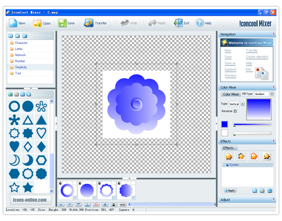Apply the selected effect
Viewport: 282px width, 221px height.
[x=230, y=191]
